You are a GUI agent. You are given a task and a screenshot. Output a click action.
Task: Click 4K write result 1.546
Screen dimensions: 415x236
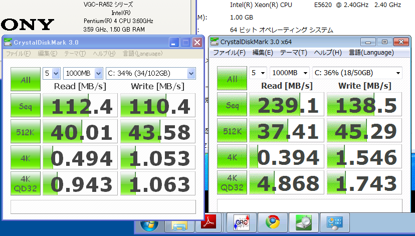[x=364, y=156]
